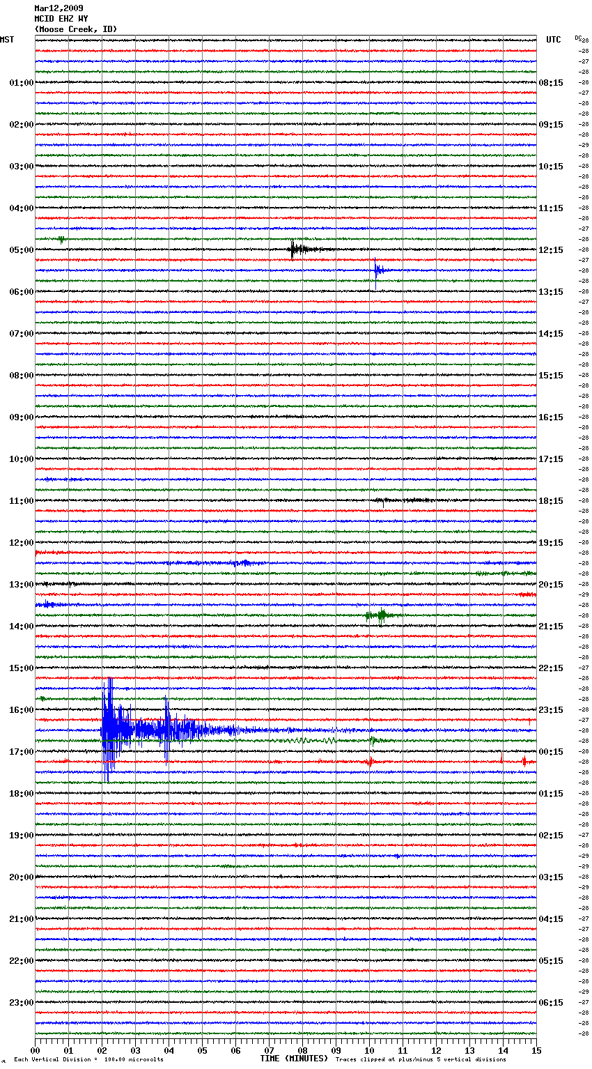The image size is (592, 1069).
Task: Select the 02:00 MST row label
Action: tap(22, 125)
